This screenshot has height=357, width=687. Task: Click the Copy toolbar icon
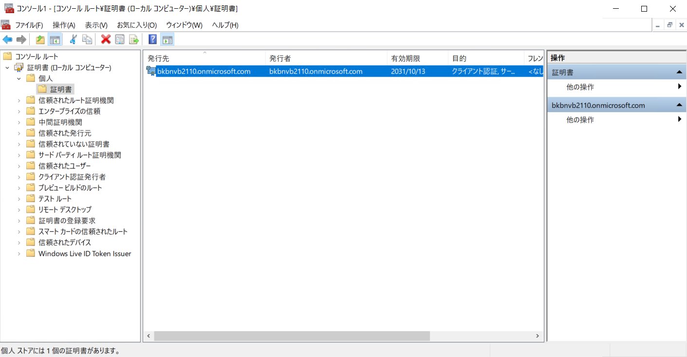(87, 39)
